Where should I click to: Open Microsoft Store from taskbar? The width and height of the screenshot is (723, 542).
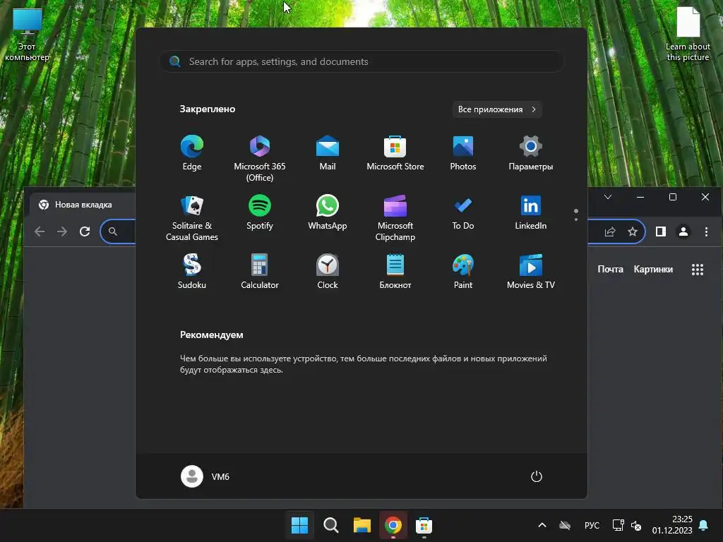pyautogui.click(x=424, y=525)
